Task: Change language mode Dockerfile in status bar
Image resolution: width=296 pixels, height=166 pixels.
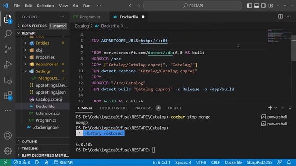Action: pos(233,162)
